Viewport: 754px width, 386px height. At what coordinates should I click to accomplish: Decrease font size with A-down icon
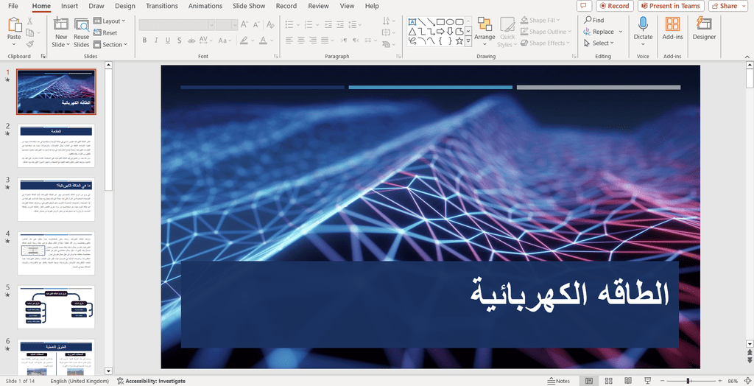256,24
